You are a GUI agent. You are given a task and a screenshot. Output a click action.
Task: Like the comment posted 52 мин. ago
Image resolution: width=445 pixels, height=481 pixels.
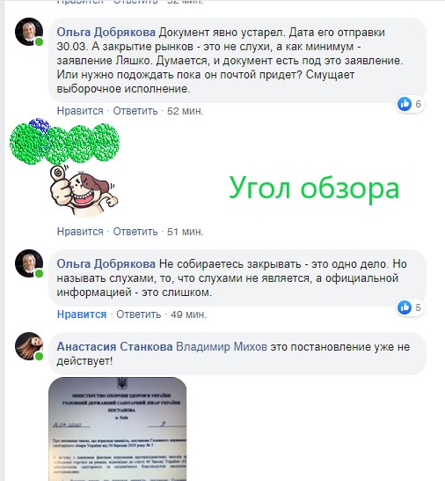(x=80, y=111)
